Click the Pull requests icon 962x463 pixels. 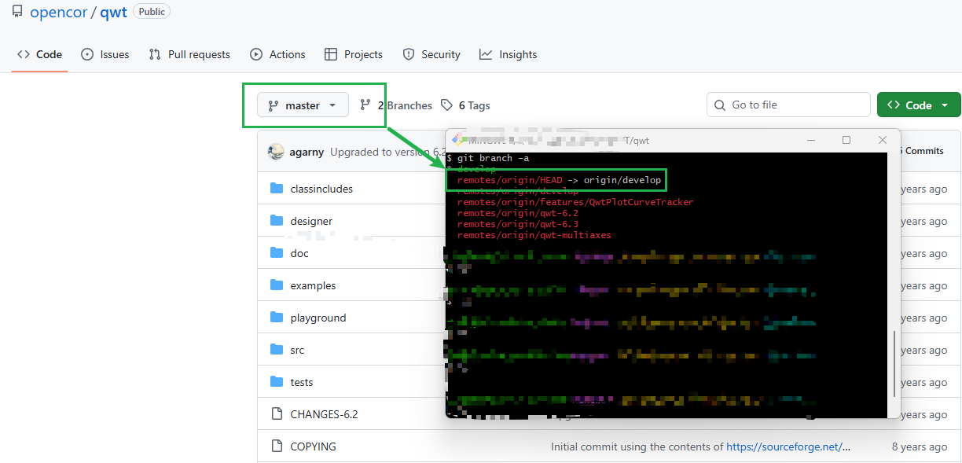(155, 54)
